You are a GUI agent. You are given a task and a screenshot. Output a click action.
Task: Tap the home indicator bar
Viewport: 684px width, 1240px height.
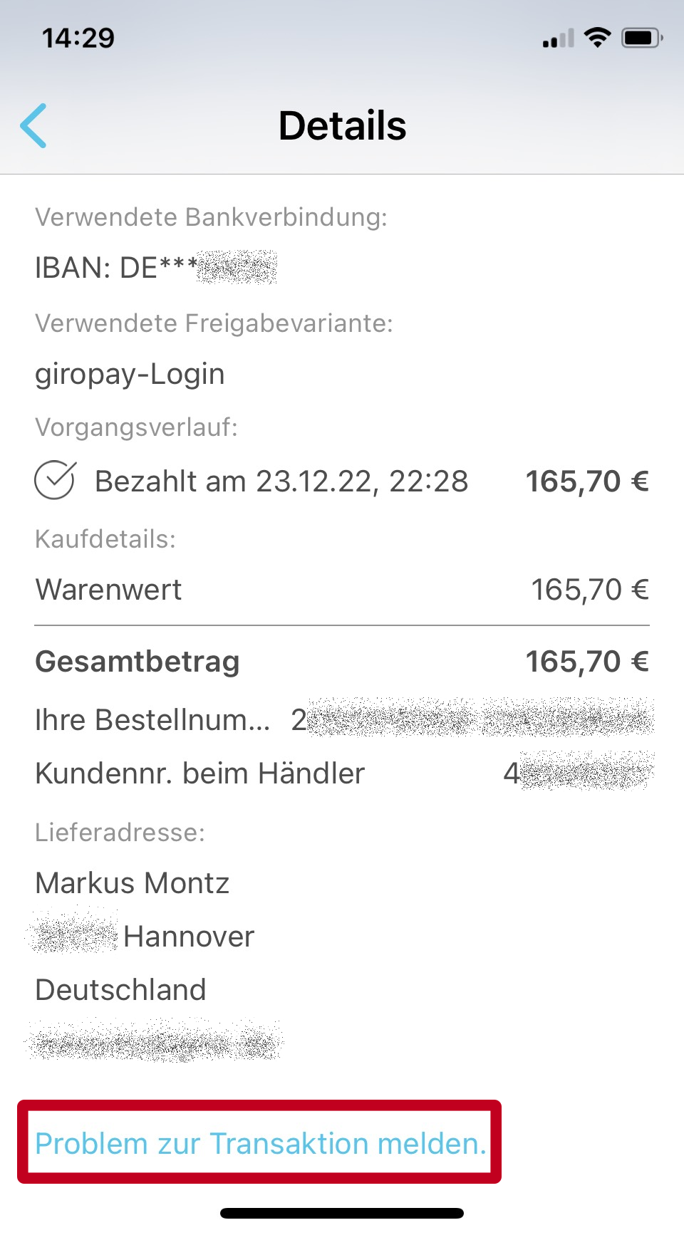[342, 1213]
